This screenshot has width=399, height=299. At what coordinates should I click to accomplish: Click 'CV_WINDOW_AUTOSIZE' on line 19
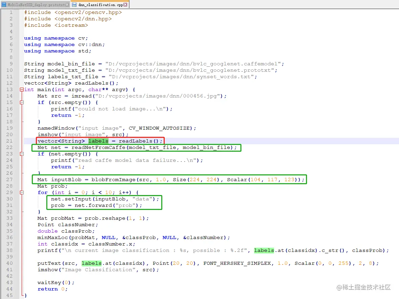[159, 128]
